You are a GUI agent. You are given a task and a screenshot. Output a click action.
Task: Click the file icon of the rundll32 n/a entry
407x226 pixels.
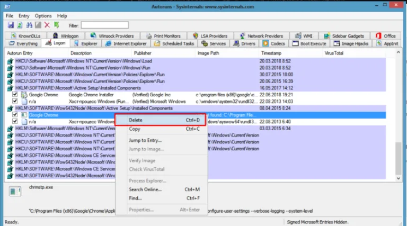click(24, 102)
